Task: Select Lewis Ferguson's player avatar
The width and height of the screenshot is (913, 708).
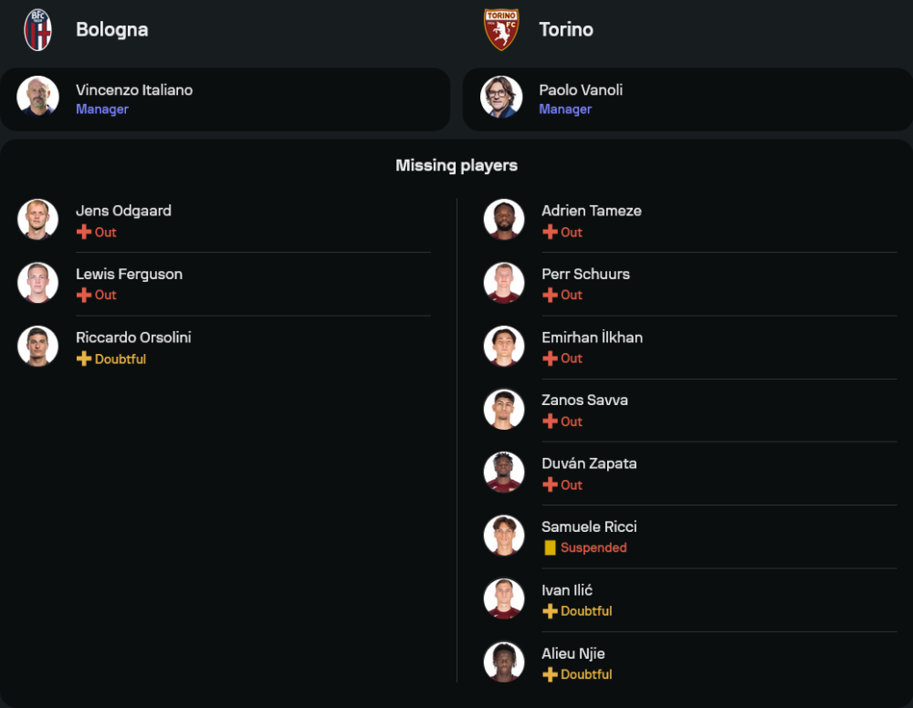Action: 37,283
